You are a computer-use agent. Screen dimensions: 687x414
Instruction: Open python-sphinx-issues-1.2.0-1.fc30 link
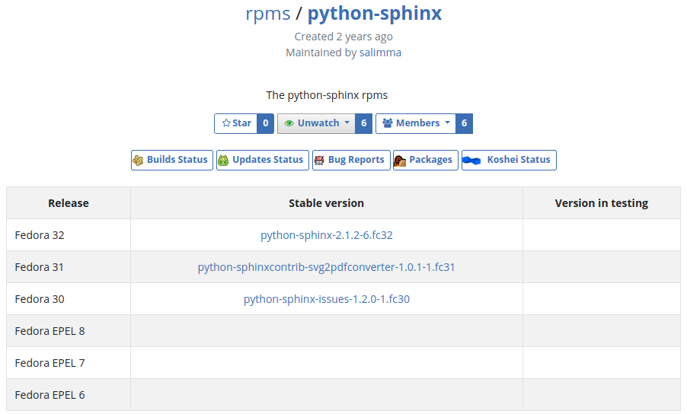point(327,299)
